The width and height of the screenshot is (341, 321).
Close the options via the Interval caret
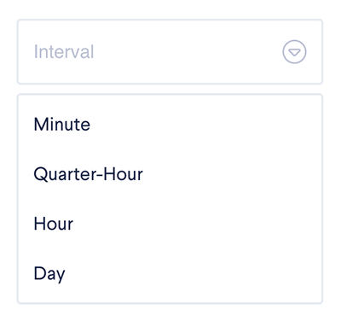click(x=294, y=51)
